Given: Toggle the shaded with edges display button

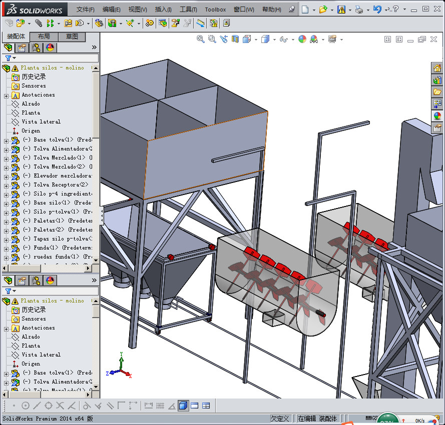Looking at the screenshot, I should [x=183, y=405].
